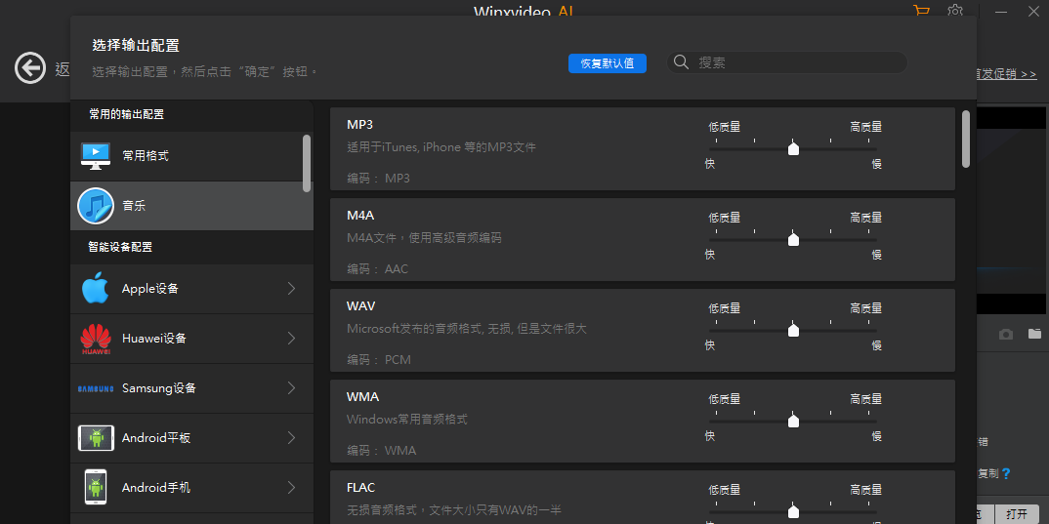The height and width of the screenshot is (524, 1049).
Task: Click the back arrow icon
Action: point(30,68)
